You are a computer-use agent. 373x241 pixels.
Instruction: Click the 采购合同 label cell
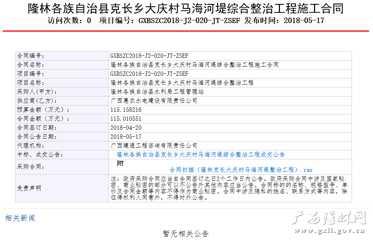coord(62,166)
